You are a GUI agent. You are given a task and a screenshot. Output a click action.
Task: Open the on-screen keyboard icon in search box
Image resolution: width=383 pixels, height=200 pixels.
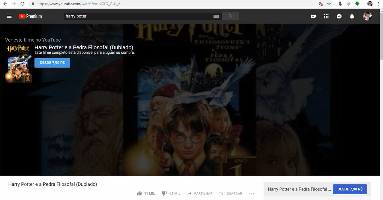point(216,16)
